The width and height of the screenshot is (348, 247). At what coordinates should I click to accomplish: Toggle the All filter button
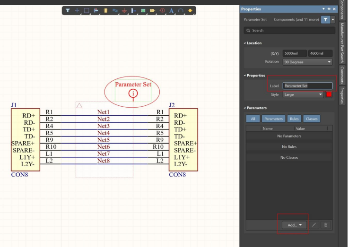pos(253,119)
